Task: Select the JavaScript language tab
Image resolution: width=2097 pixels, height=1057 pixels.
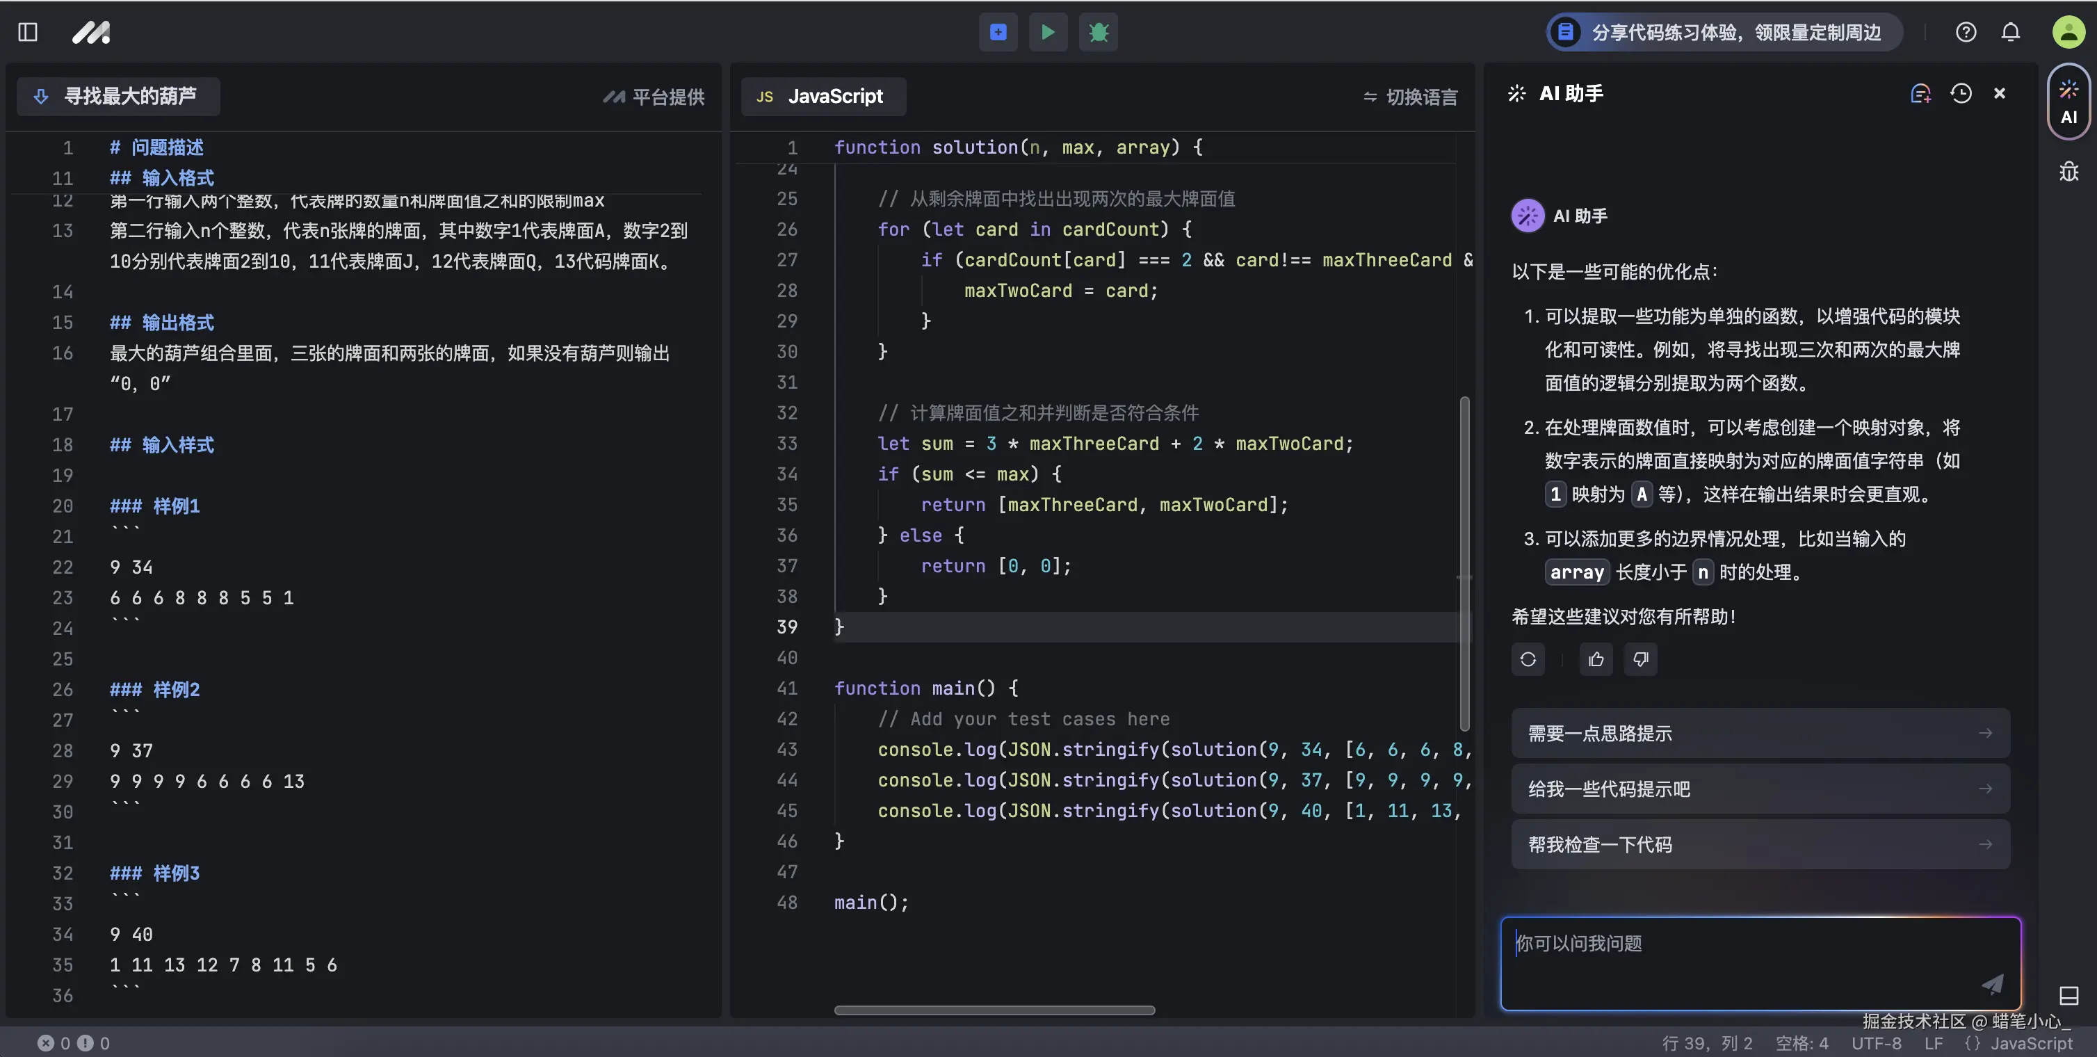Action: click(x=823, y=96)
